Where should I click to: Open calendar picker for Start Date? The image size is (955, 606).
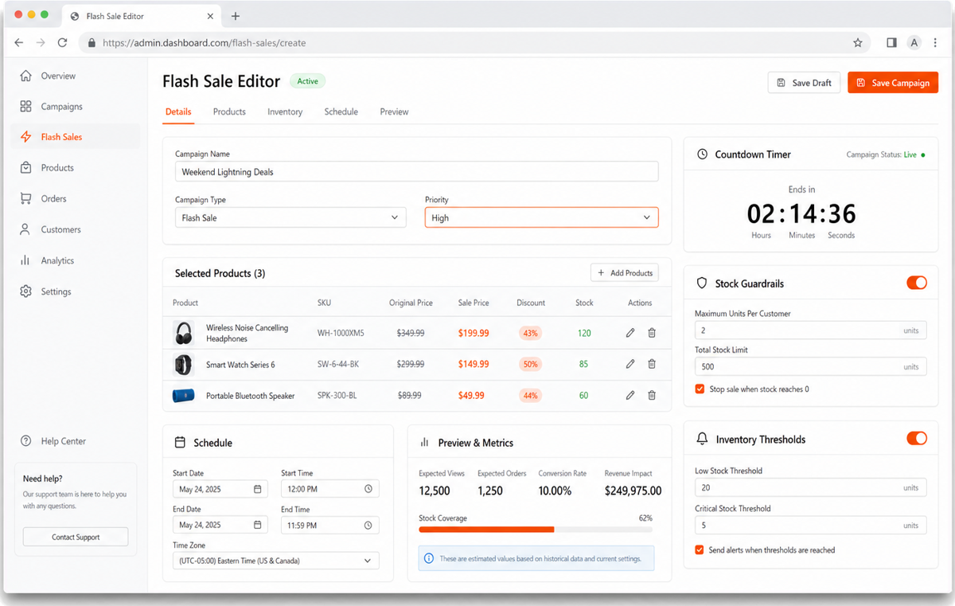258,489
